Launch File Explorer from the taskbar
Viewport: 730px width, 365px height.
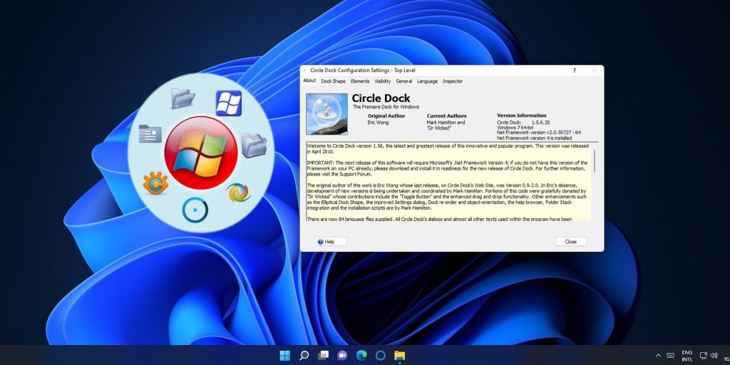(400, 355)
